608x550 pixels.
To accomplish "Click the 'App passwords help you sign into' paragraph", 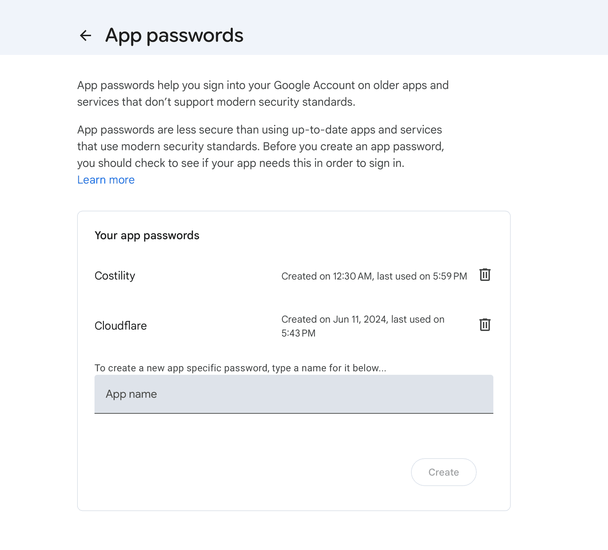I will click(x=263, y=85).
